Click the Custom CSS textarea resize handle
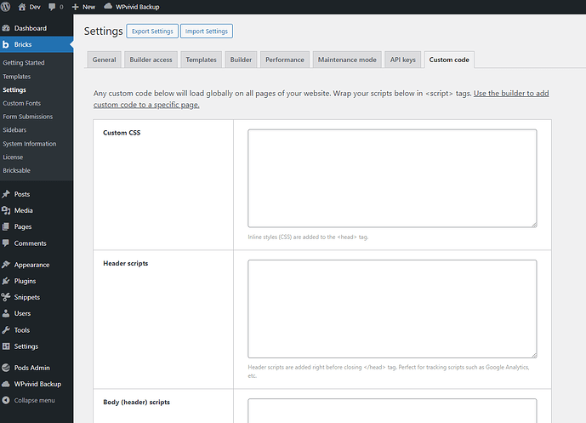The height and width of the screenshot is (423, 586). point(534,225)
